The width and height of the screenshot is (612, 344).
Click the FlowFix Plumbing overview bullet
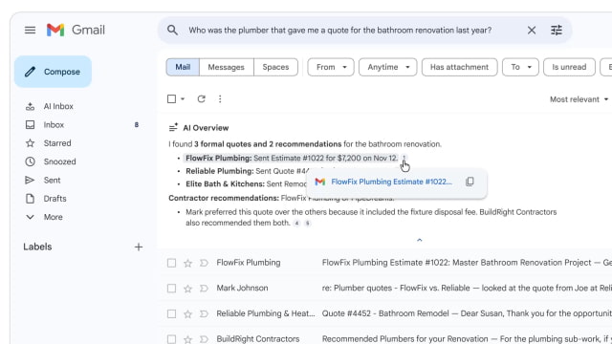tap(292, 158)
